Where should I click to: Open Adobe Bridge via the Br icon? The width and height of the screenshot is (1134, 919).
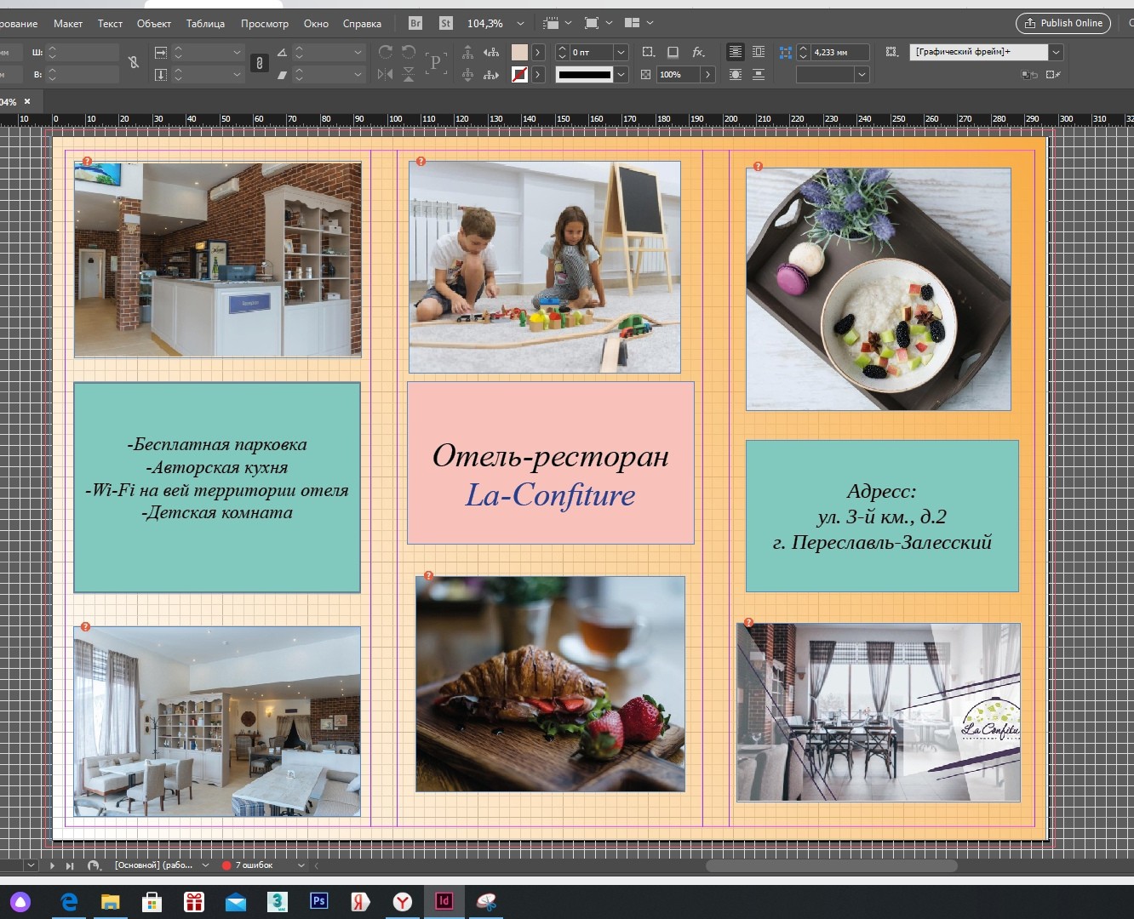click(x=415, y=24)
